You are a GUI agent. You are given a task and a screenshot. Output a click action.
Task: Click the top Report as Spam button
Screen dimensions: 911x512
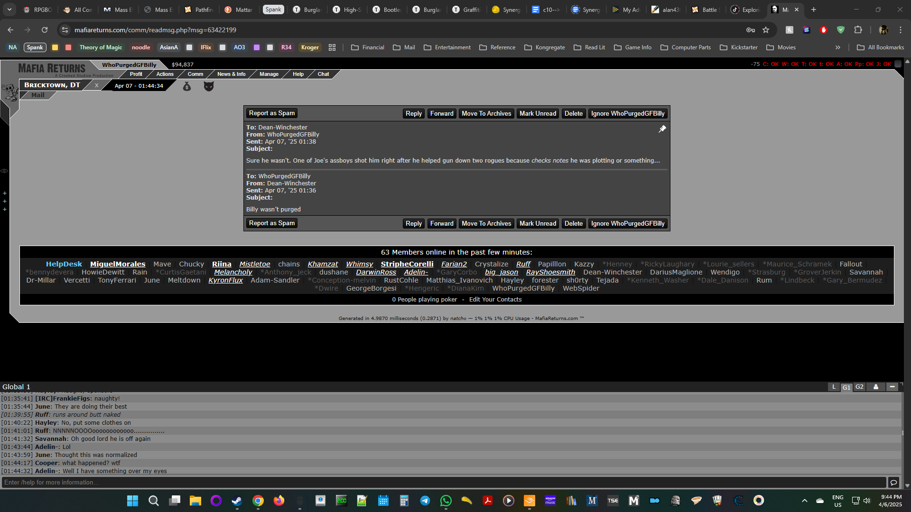(272, 113)
